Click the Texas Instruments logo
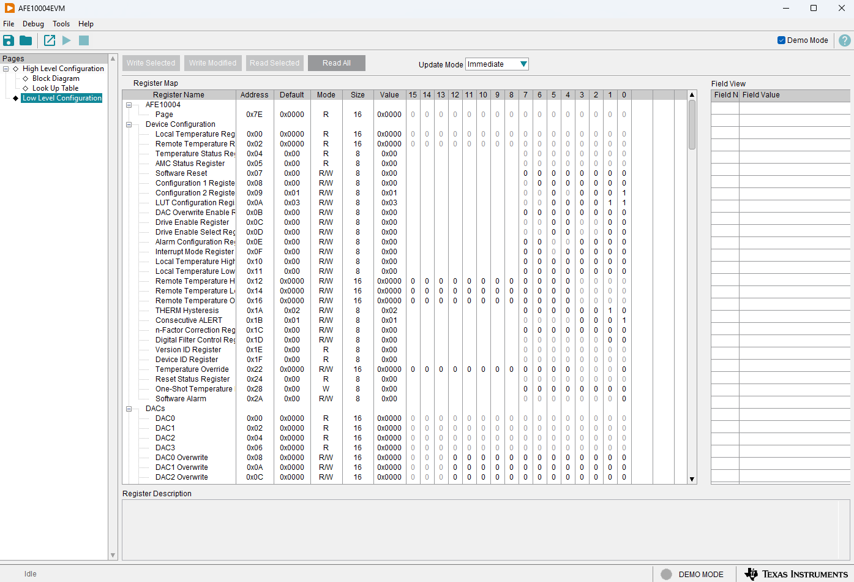Image resolution: width=854 pixels, height=582 pixels. point(796,574)
